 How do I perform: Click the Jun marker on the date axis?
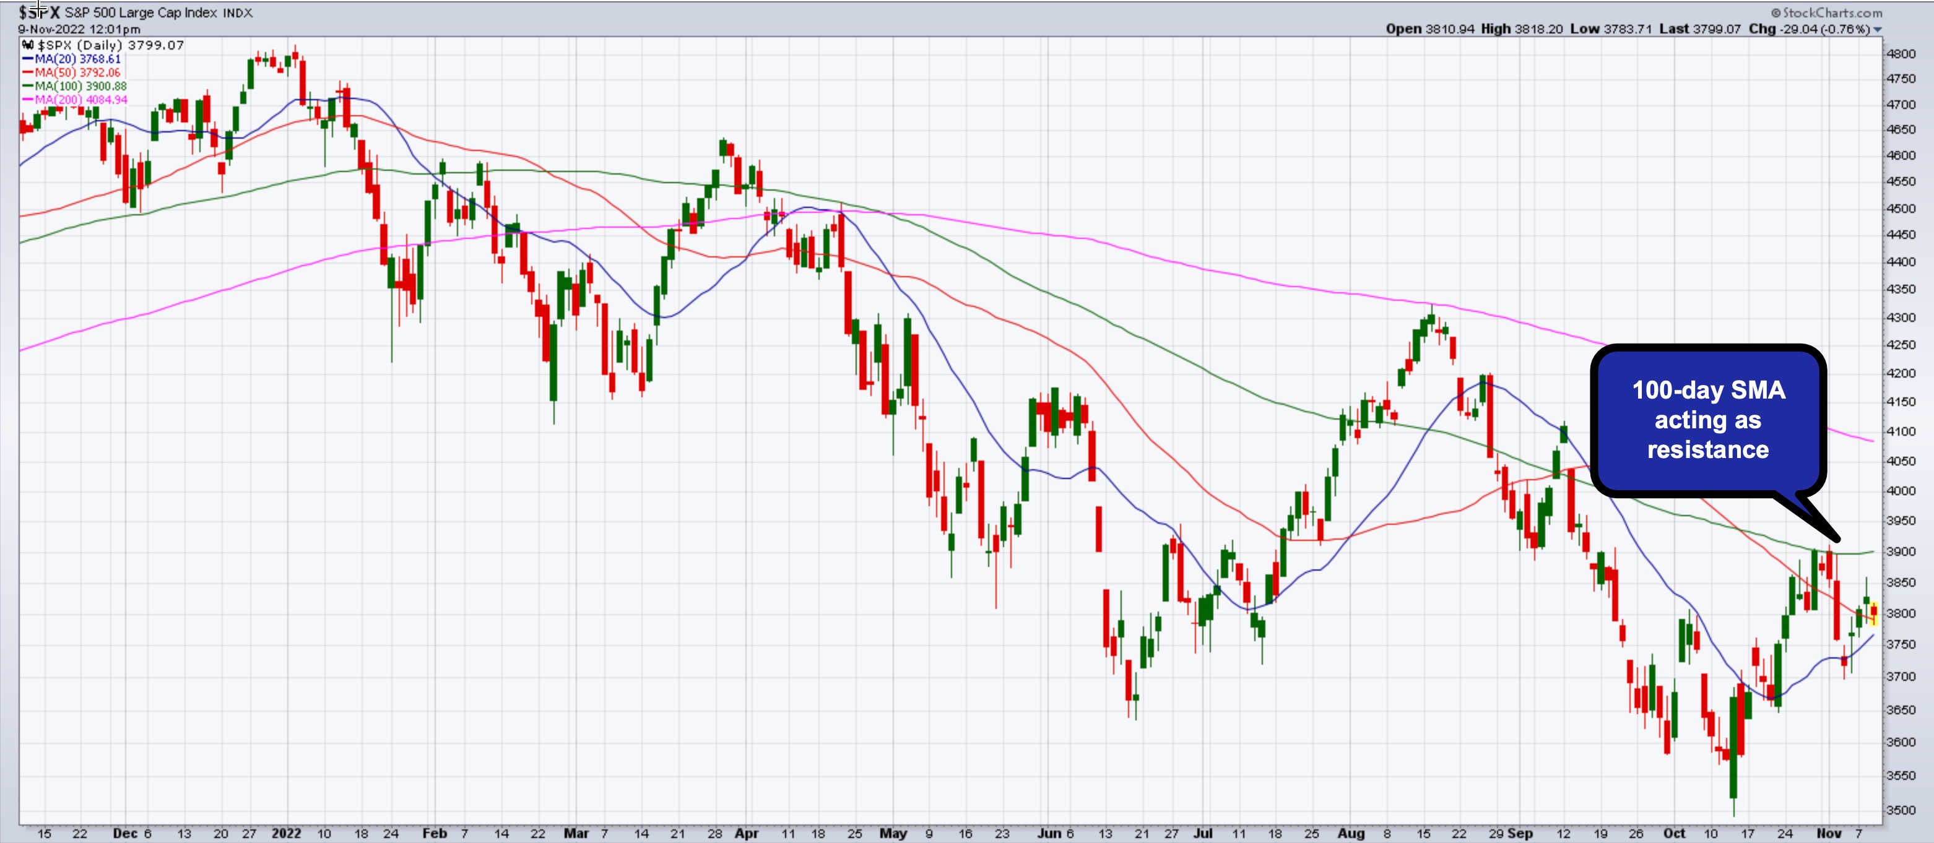tap(1048, 833)
